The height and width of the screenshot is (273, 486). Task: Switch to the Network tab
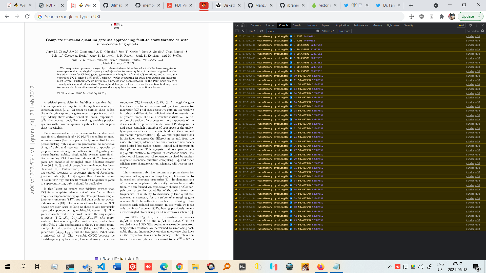click(x=312, y=25)
